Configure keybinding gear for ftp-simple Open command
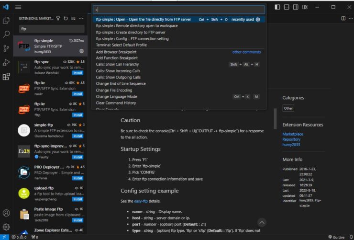This screenshot has width=354, height=240. [x=258, y=20]
